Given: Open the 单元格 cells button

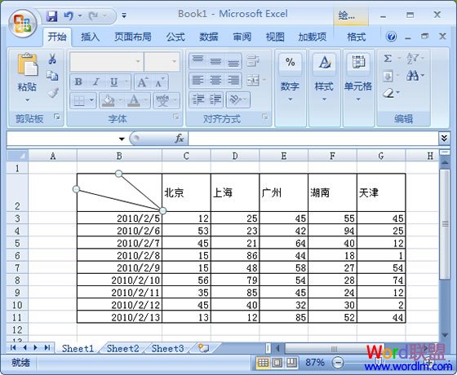Looking at the screenshot, I should (358, 79).
